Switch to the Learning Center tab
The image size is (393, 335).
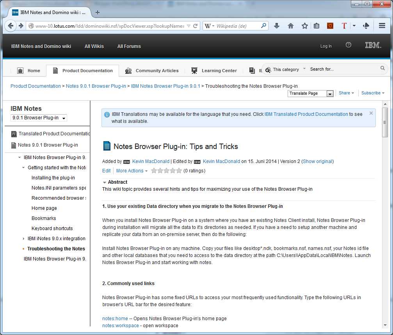[219, 71]
